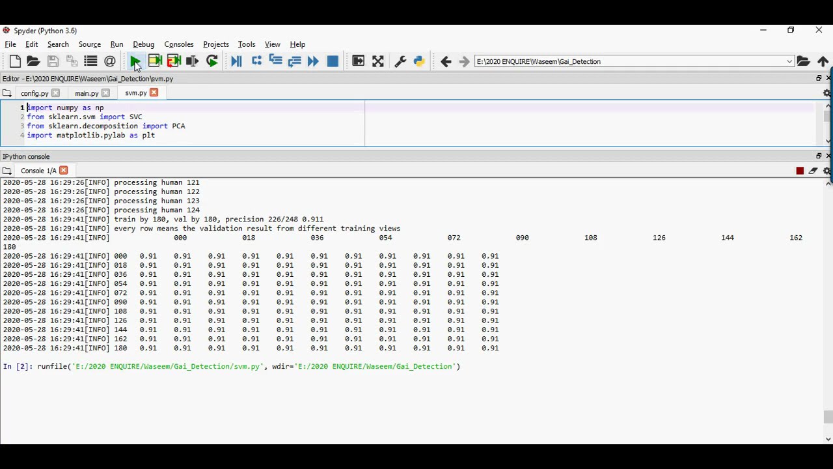Open the Tools menu
This screenshot has height=469, width=833.
247,44
